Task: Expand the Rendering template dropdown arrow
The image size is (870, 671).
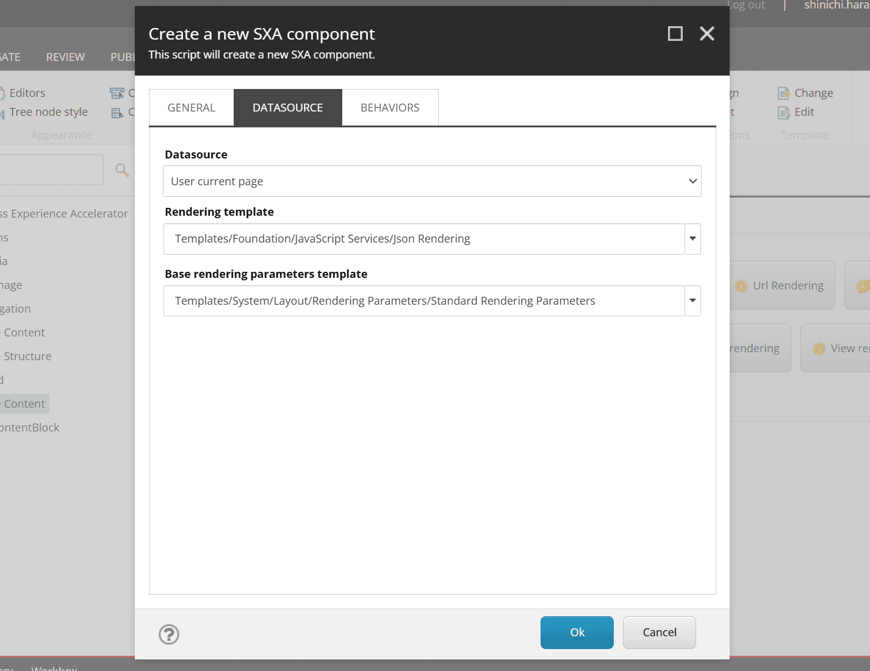Action: pyautogui.click(x=692, y=239)
